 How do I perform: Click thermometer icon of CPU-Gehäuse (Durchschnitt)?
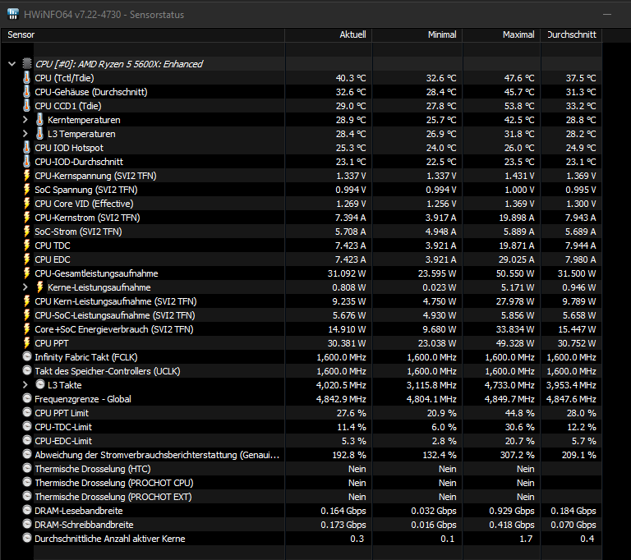click(x=26, y=92)
